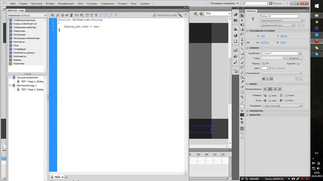Toggle Show border around text button
Image resolution: width=323 pixels, height=181 pixels.
(x=272, y=79)
